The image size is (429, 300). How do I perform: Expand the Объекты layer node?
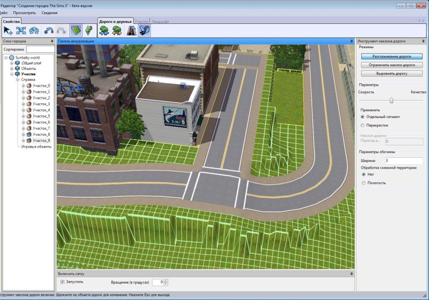coord(12,69)
